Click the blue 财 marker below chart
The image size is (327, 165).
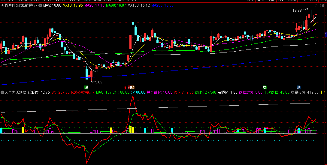[x=299, y=88]
